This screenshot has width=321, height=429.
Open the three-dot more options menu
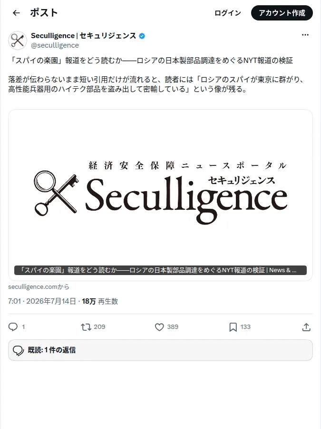tap(305, 35)
